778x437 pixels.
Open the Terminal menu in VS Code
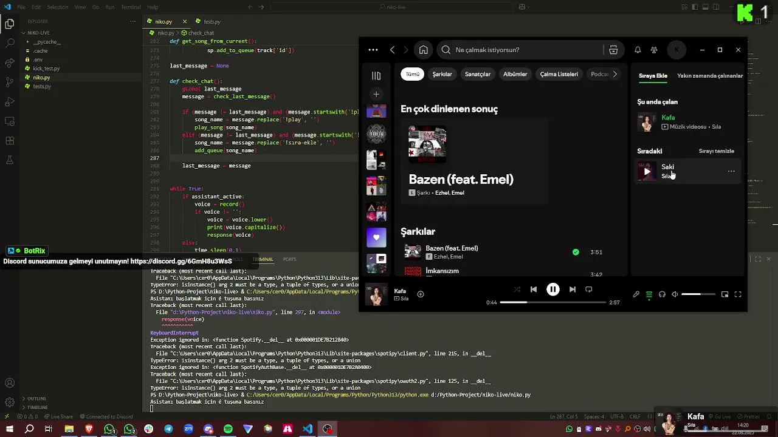(131, 7)
